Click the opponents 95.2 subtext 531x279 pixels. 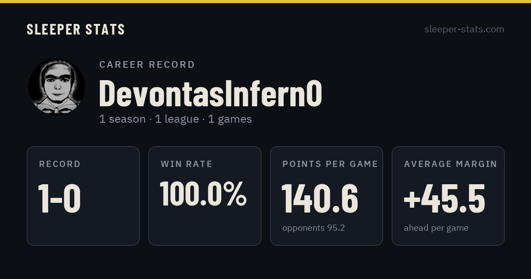[x=314, y=228]
